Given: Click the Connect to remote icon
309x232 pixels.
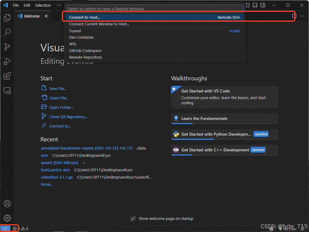Looking at the screenshot, I should (44, 125).
